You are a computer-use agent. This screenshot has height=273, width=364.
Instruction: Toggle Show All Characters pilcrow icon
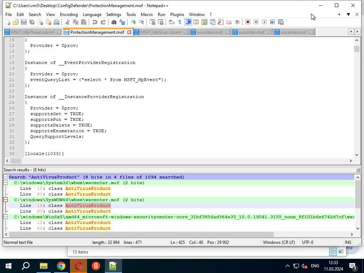[x=180, y=22]
